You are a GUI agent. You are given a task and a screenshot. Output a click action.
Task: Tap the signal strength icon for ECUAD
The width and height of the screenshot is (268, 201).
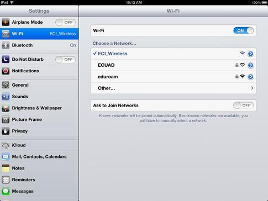coord(242,65)
